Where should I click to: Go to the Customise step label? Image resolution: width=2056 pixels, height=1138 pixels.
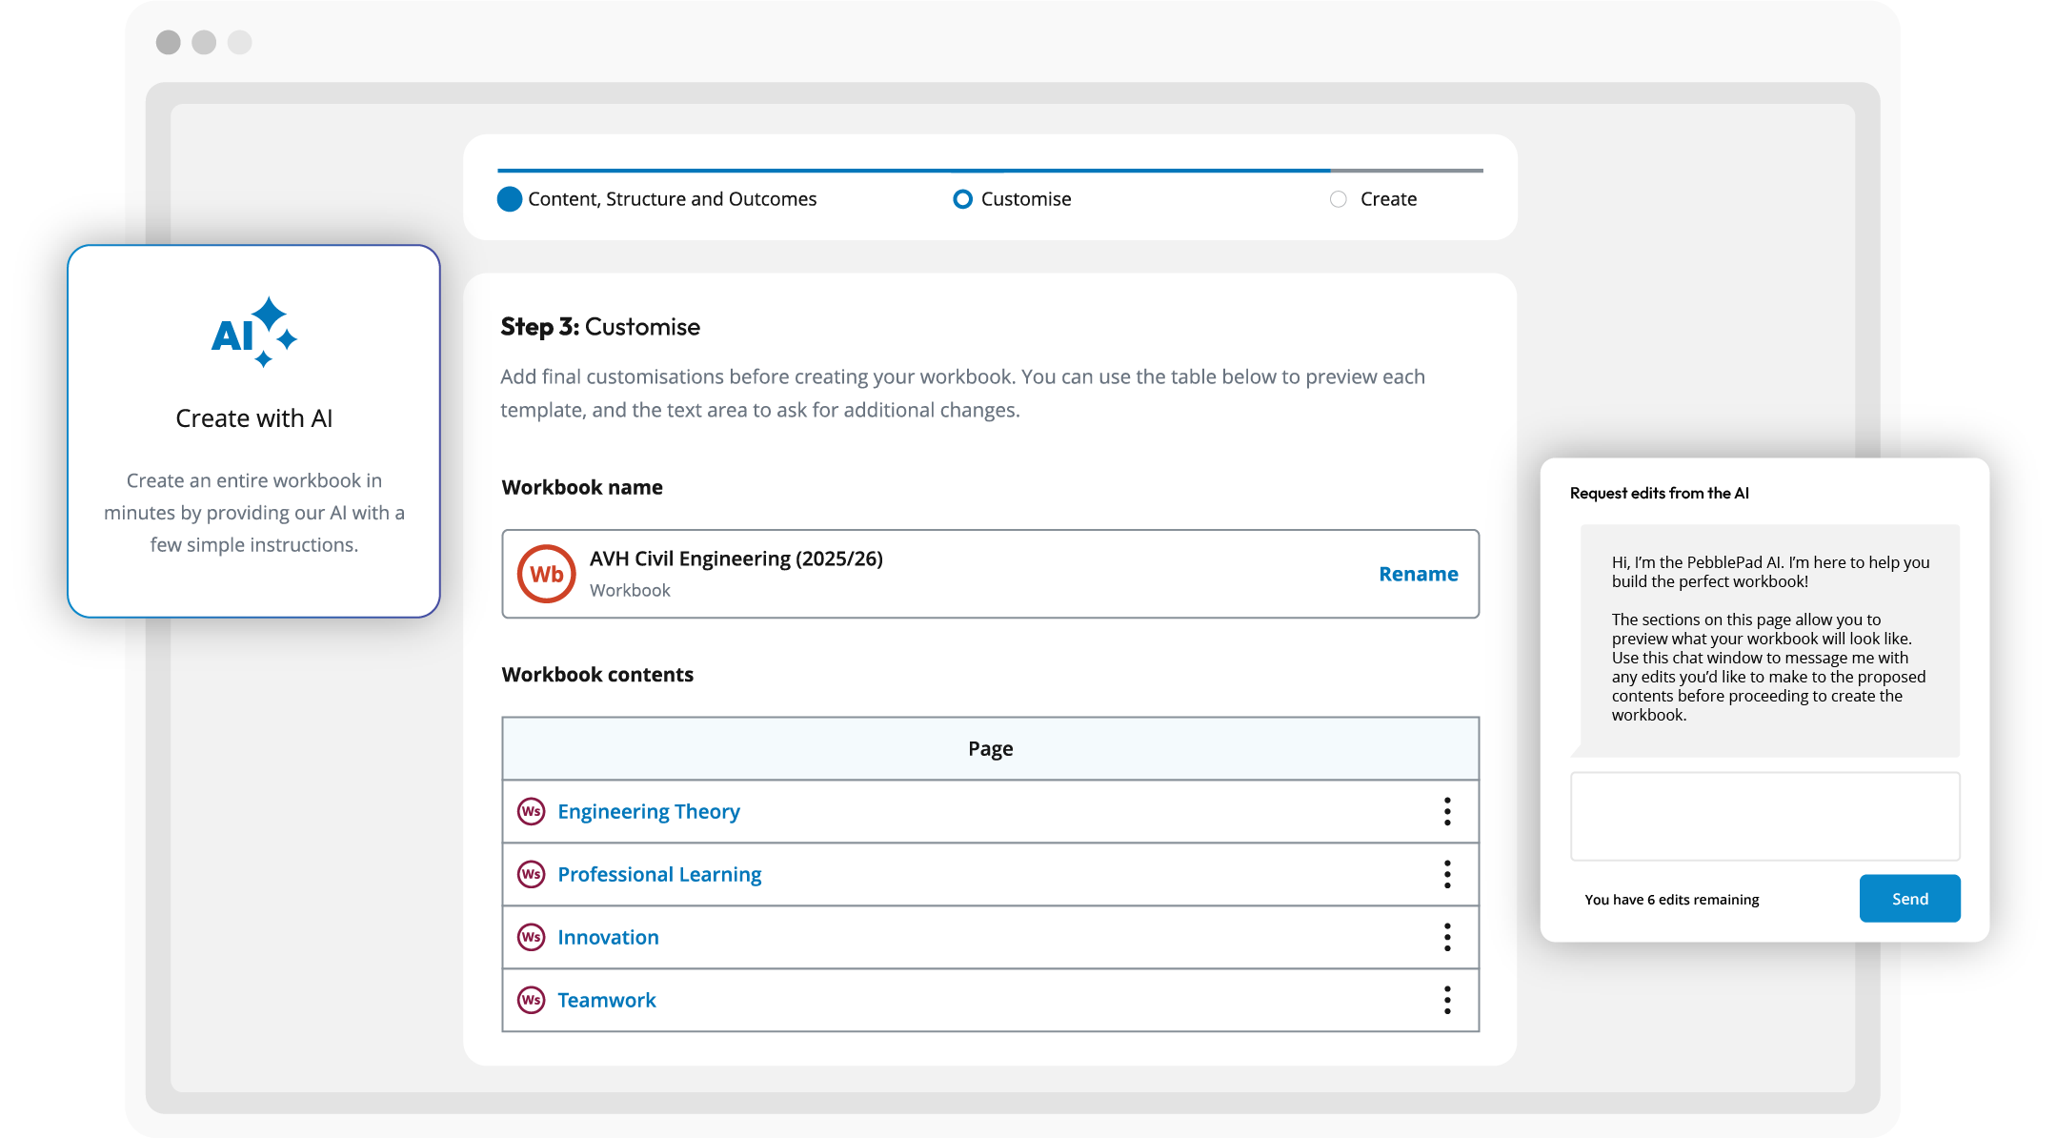click(x=1026, y=199)
